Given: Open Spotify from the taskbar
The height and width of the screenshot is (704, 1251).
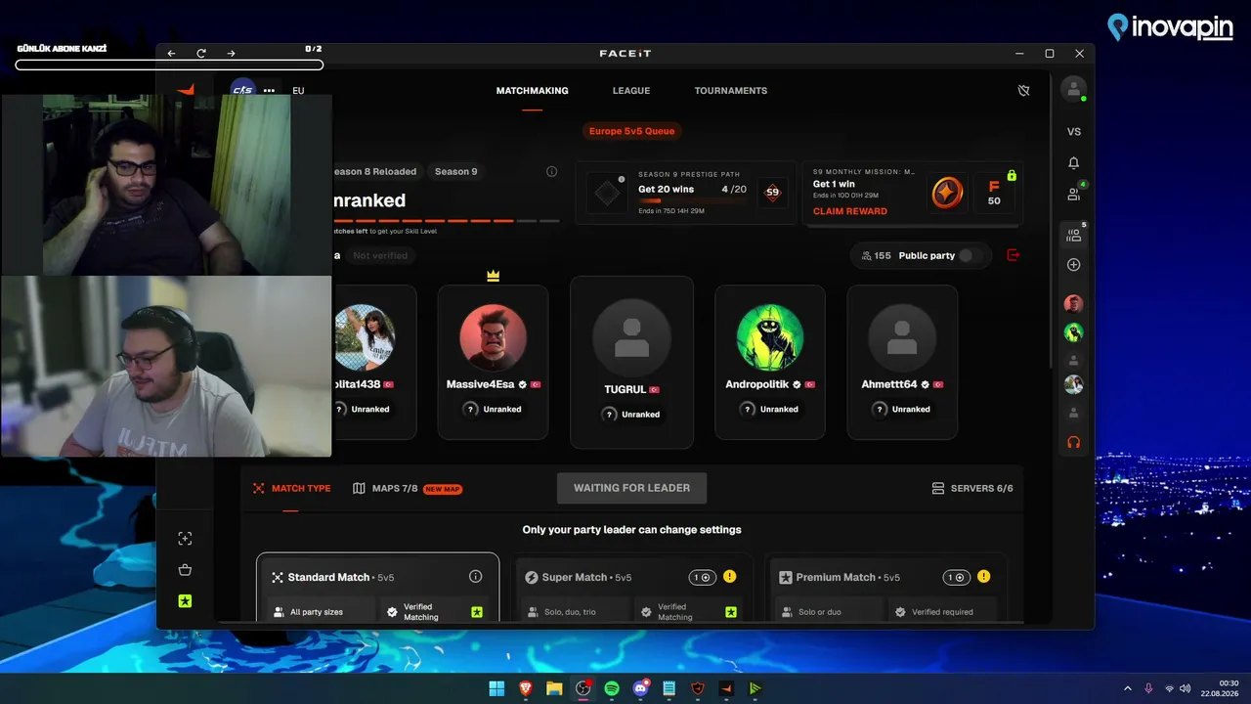Looking at the screenshot, I should pos(612,688).
